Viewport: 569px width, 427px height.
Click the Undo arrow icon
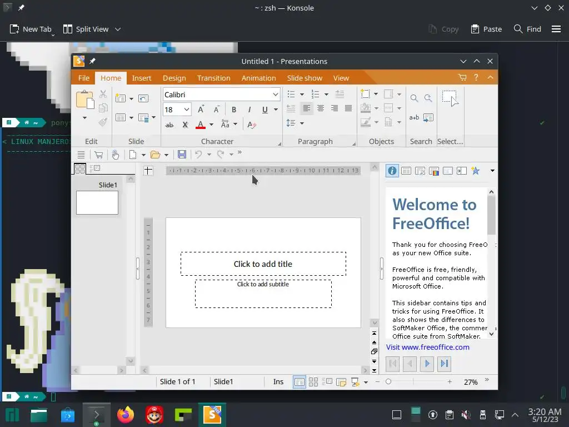pyautogui.click(x=198, y=155)
